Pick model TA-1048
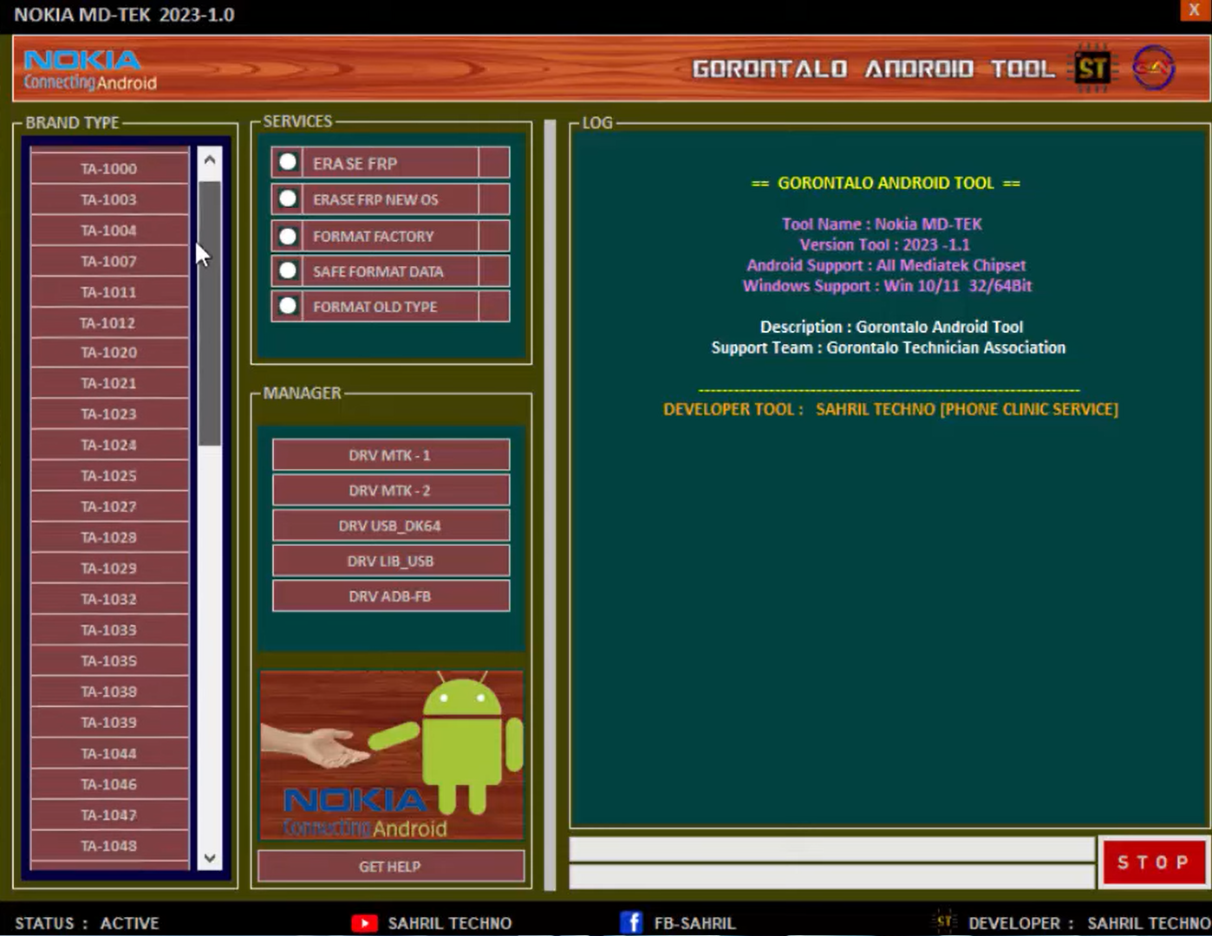 109,846
